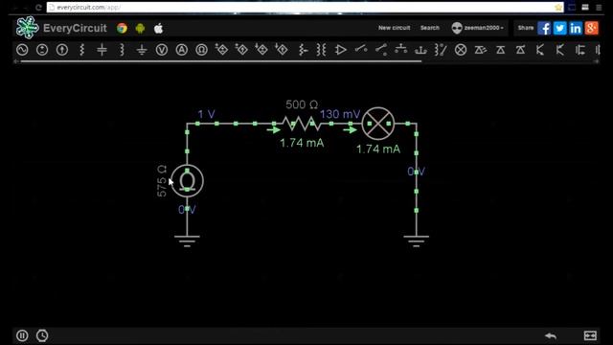Select the op-amp component

(341, 50)
